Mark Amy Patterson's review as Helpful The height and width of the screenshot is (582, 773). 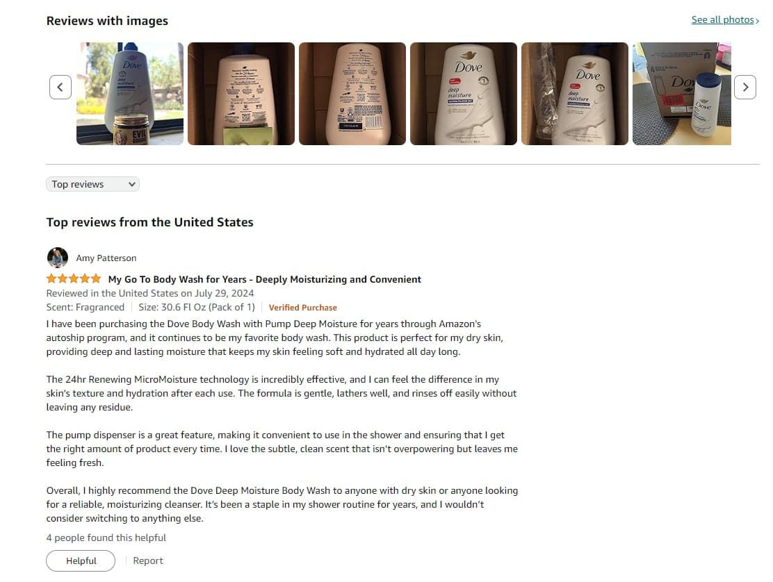coord(81,561)
